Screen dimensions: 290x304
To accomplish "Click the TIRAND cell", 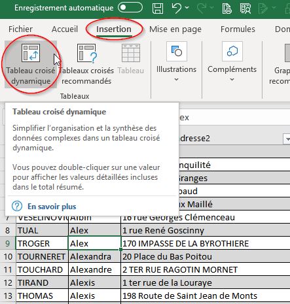I will pyautogui.click(x=42, y=282).
